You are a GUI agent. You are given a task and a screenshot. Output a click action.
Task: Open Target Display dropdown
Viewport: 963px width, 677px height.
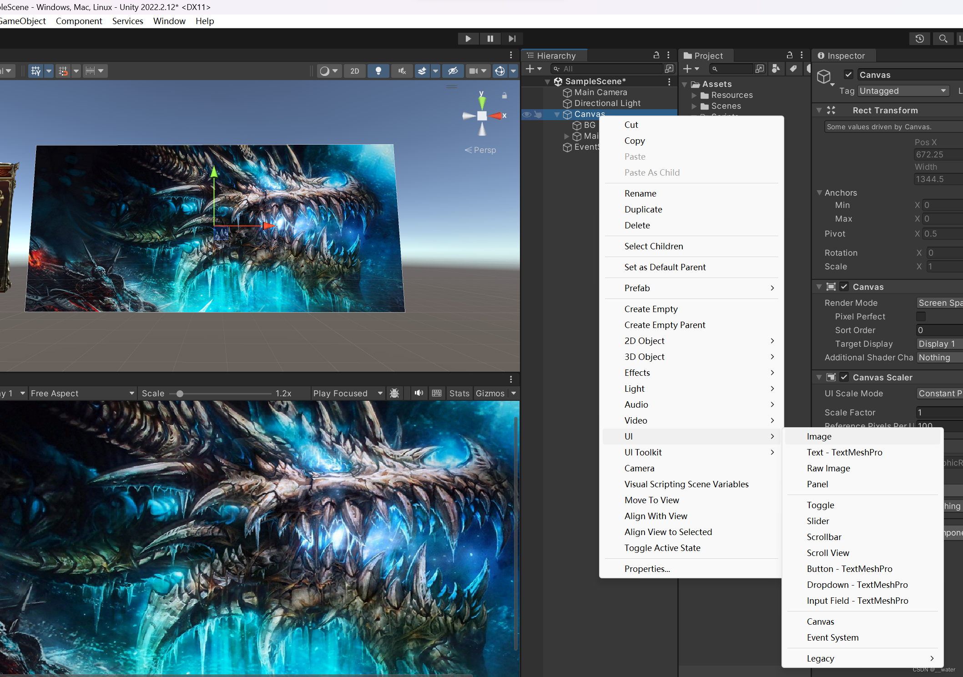point(939,344)
